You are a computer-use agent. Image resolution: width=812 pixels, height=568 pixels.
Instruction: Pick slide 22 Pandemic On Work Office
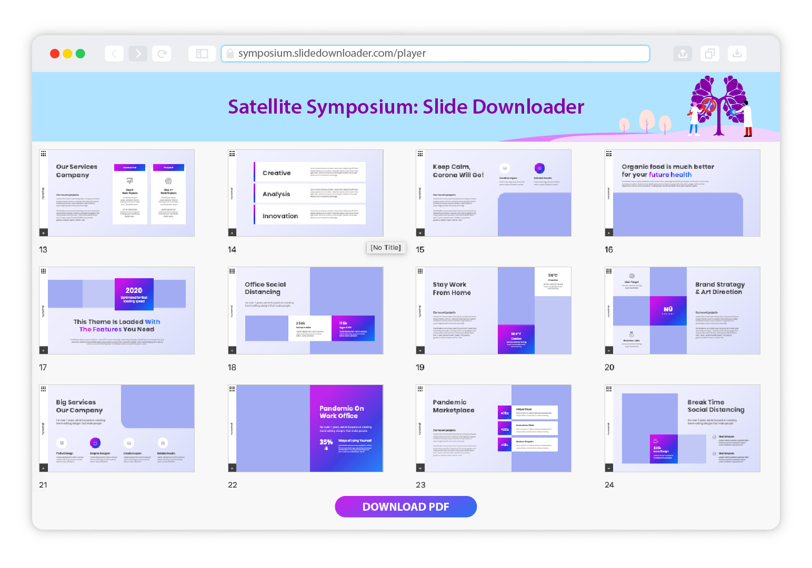306,428
